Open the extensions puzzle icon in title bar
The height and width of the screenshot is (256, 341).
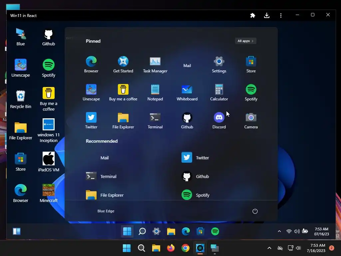tap(252, 15)
